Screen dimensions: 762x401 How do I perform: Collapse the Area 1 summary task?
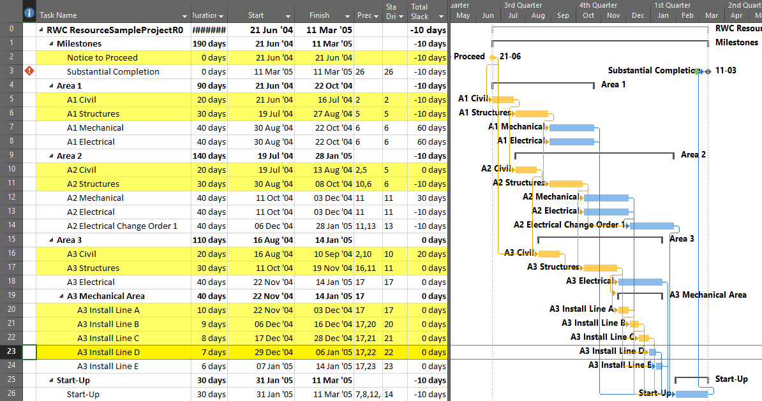[51, 85]
